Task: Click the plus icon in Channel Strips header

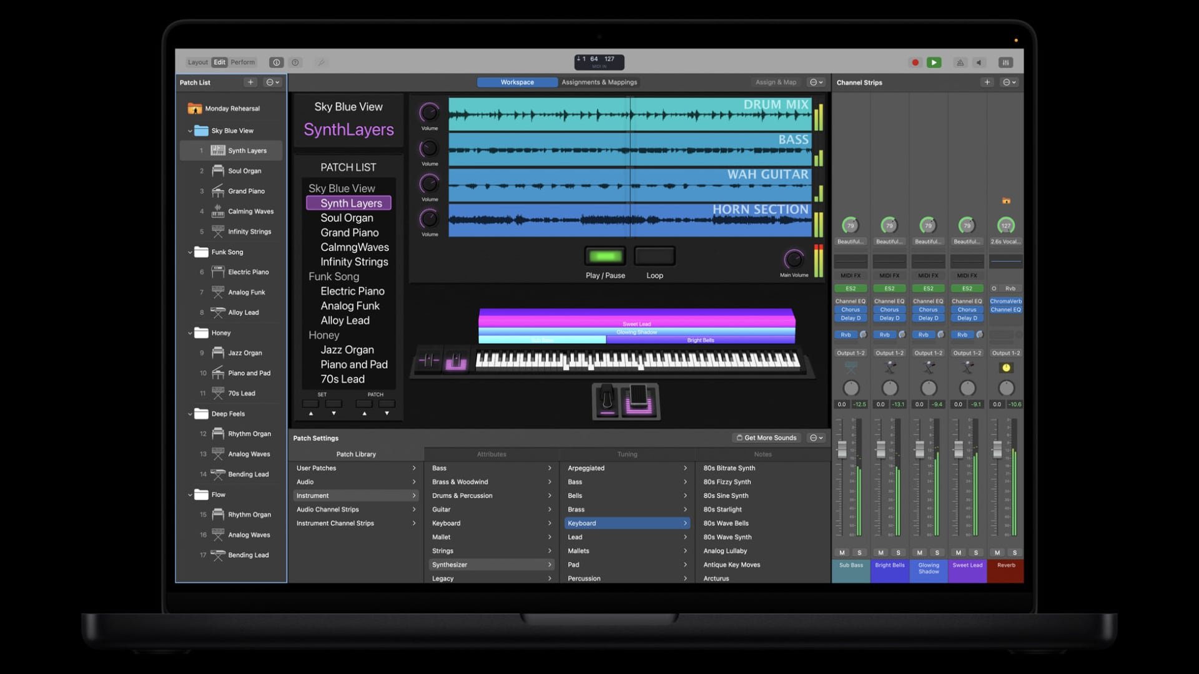Action: pyautogui.click(x=987, y=82)
